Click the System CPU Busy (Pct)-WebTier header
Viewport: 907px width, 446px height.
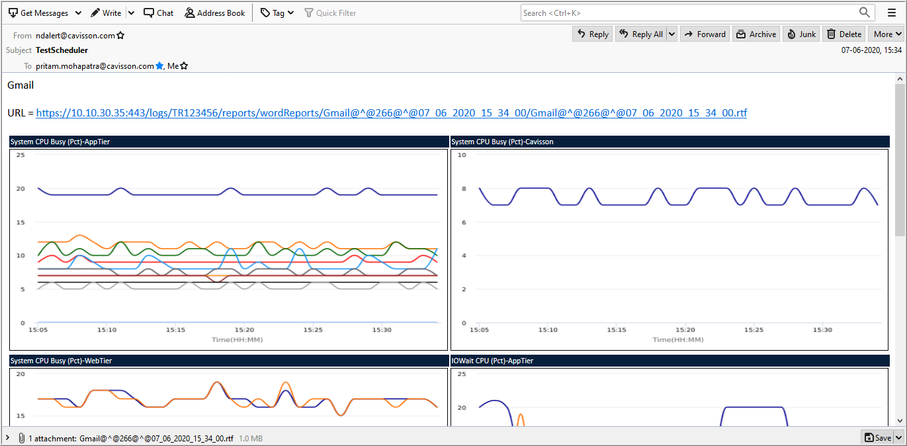(x=229, y=361)
